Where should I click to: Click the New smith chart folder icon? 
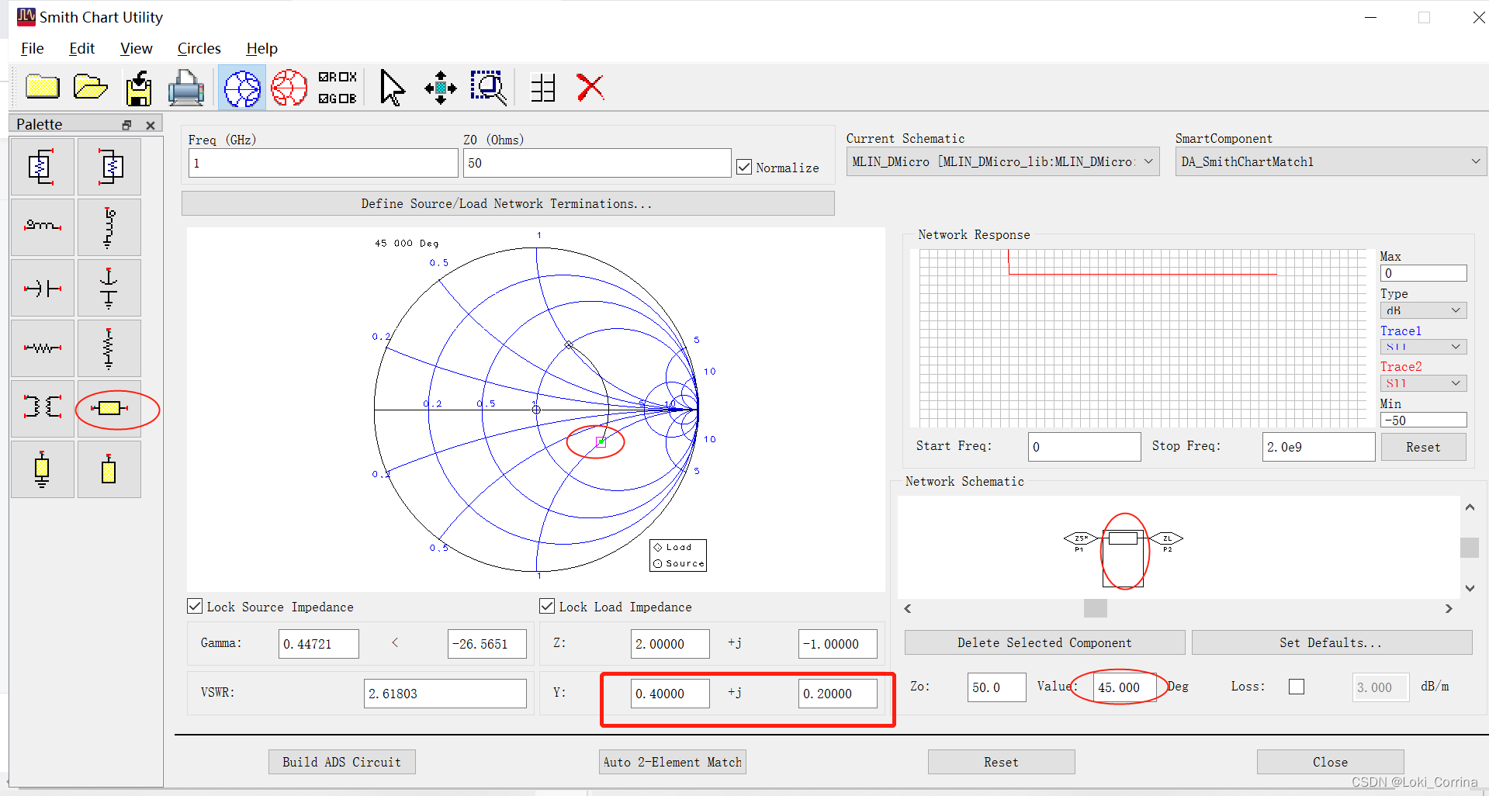43,87
